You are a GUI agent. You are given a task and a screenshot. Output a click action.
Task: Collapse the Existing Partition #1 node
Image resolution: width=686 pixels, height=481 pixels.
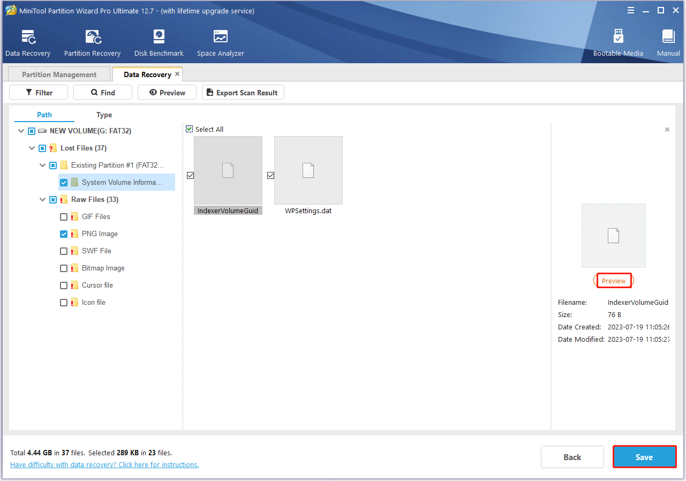point(42,165)
